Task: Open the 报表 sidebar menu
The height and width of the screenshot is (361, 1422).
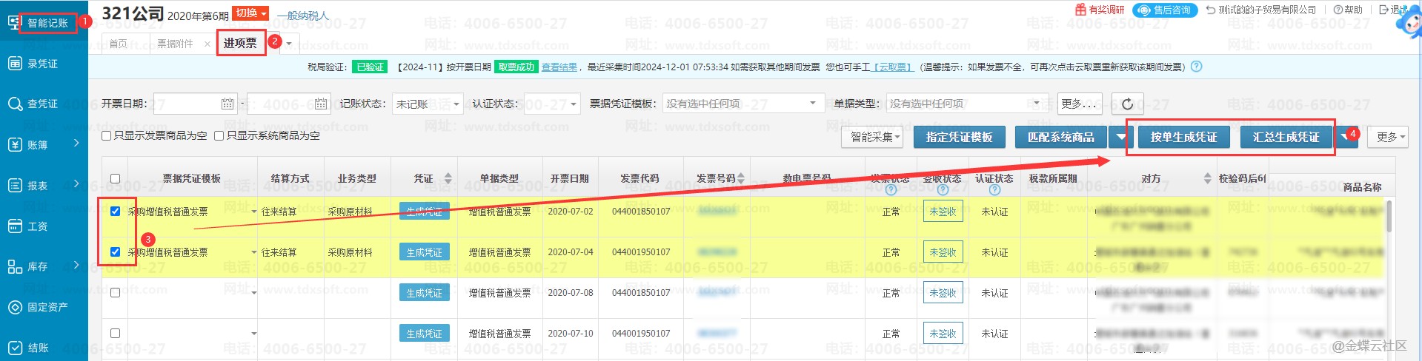Action: tap(43, 185)
